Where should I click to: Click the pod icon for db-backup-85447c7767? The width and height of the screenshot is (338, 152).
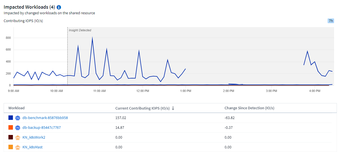[17, 128]
